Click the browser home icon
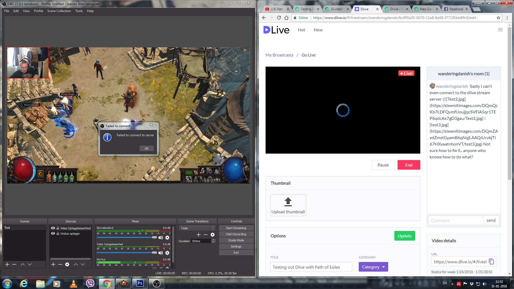The image size is (514, 289). coord(286,18)
